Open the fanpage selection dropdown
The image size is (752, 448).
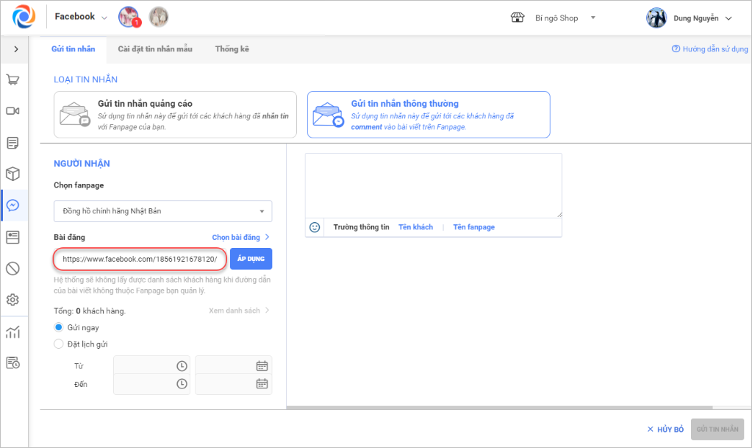(x=163, y=211)
